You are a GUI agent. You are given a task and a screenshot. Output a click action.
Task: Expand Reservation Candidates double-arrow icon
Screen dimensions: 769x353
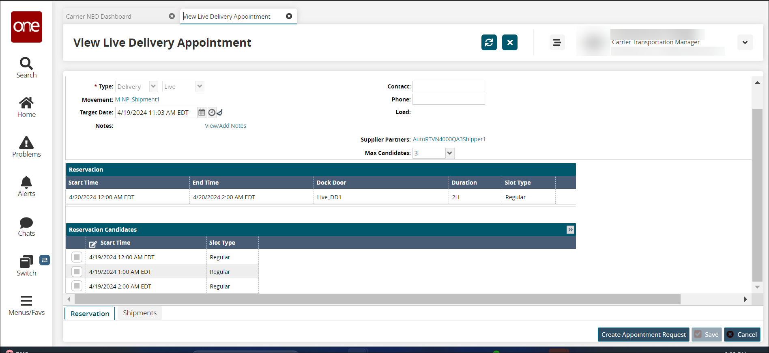point(570,230)
